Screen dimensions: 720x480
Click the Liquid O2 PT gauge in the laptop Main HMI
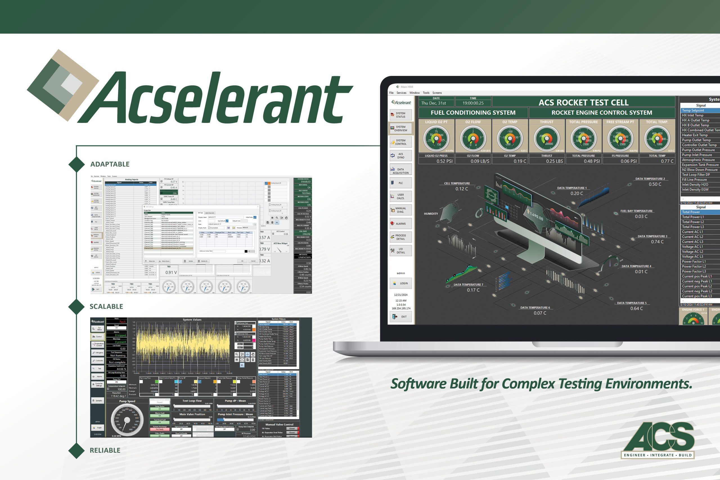(x=436, y=139)
